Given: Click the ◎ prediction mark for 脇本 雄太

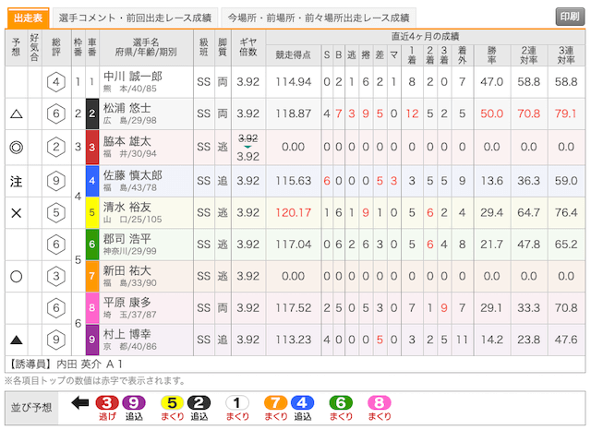Looking at the screenshot, I should point(16,147).
